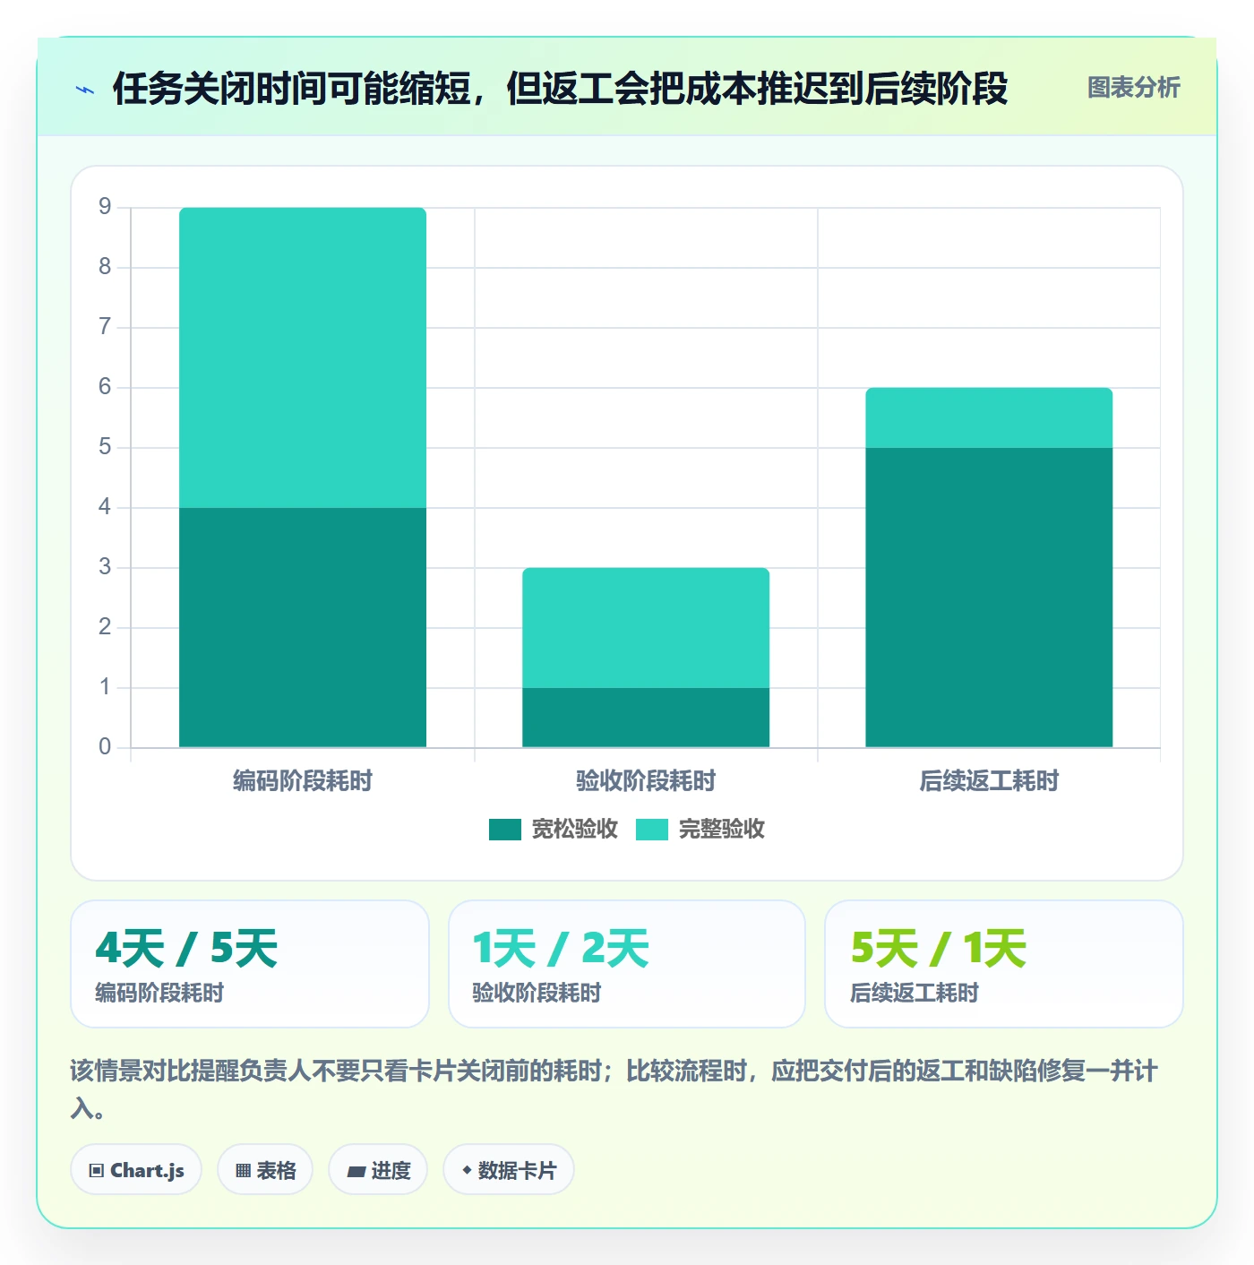Viewport: 1254px width, 1265px height.
Task: Click the light segment of 后续返工耗时 bar
Action: [989, 417]
